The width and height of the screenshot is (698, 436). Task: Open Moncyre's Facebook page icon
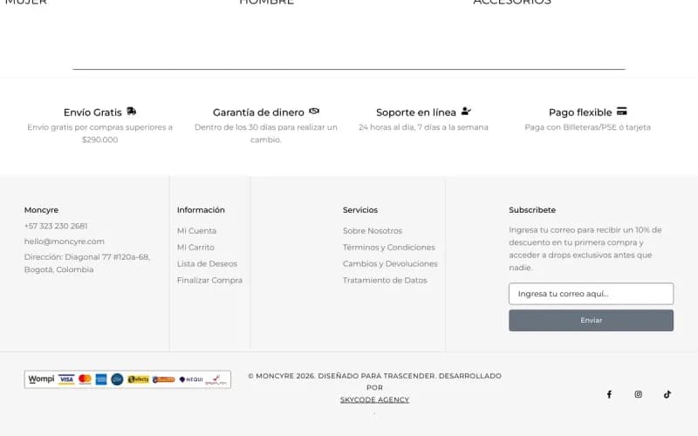[609, 394]
